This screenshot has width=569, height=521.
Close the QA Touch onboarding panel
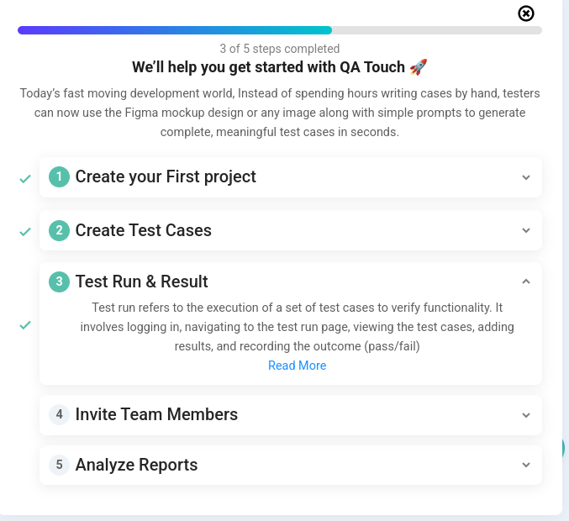tap(526, 13)
